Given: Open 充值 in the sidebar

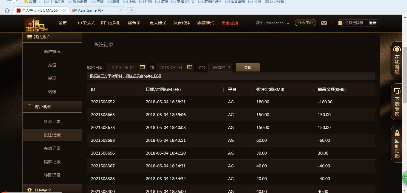Looking at the screenshot, I should click(x=52, y=65).
